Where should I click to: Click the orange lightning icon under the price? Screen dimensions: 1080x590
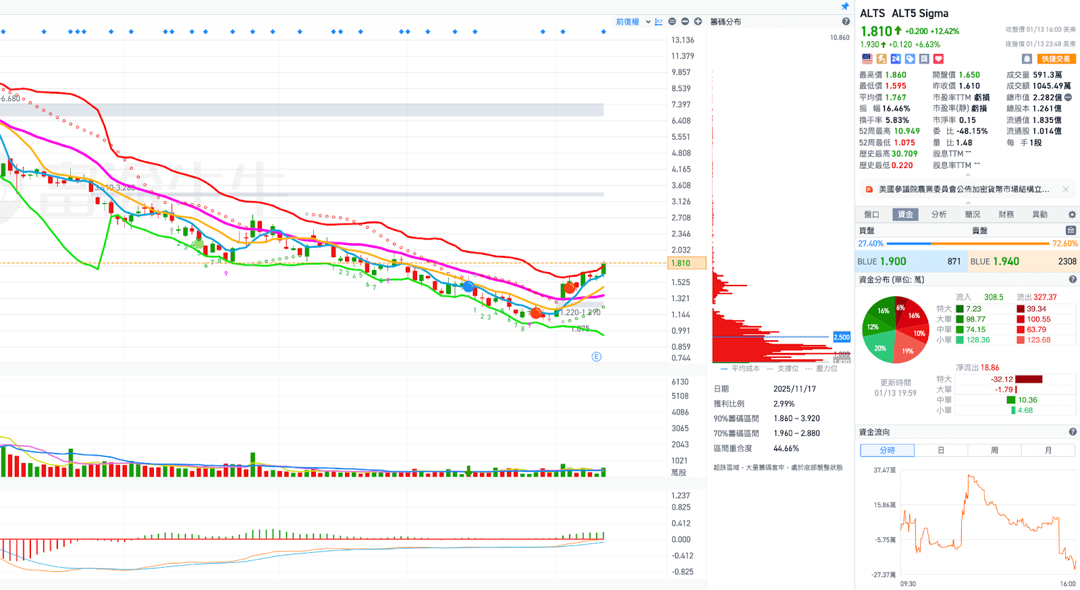(x=882, y=59)
